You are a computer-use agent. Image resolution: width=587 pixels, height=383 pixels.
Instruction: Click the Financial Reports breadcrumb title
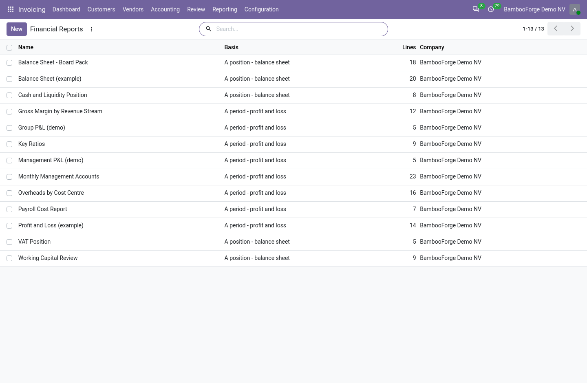[x=57, y=29]
